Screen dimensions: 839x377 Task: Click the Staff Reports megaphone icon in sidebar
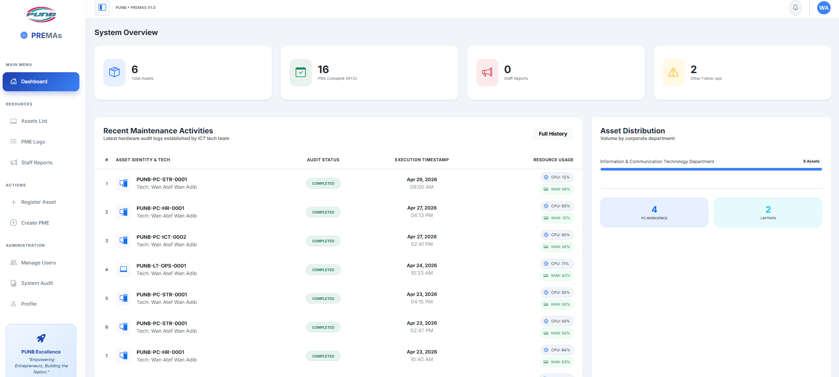14,163
